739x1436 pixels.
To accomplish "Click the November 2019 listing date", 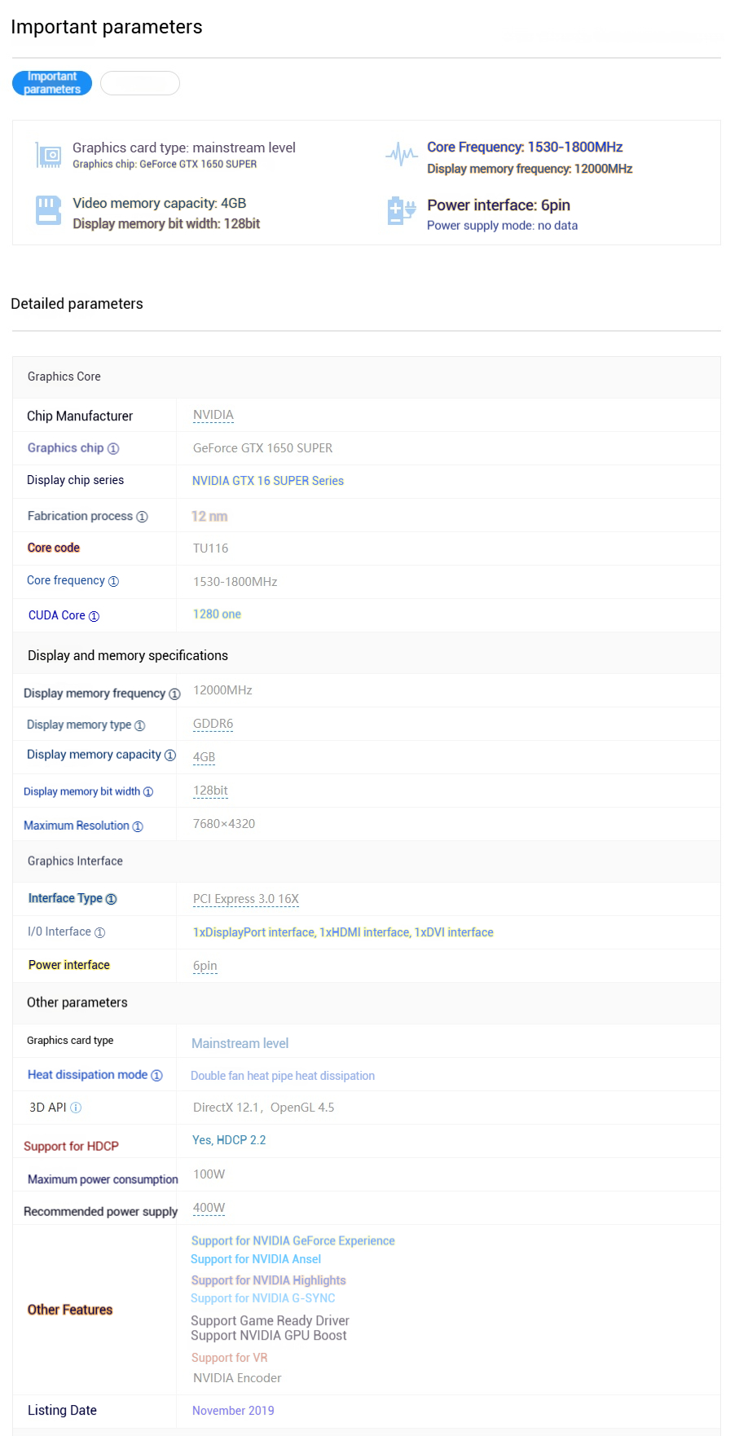I will click(x=233, y=1411).
